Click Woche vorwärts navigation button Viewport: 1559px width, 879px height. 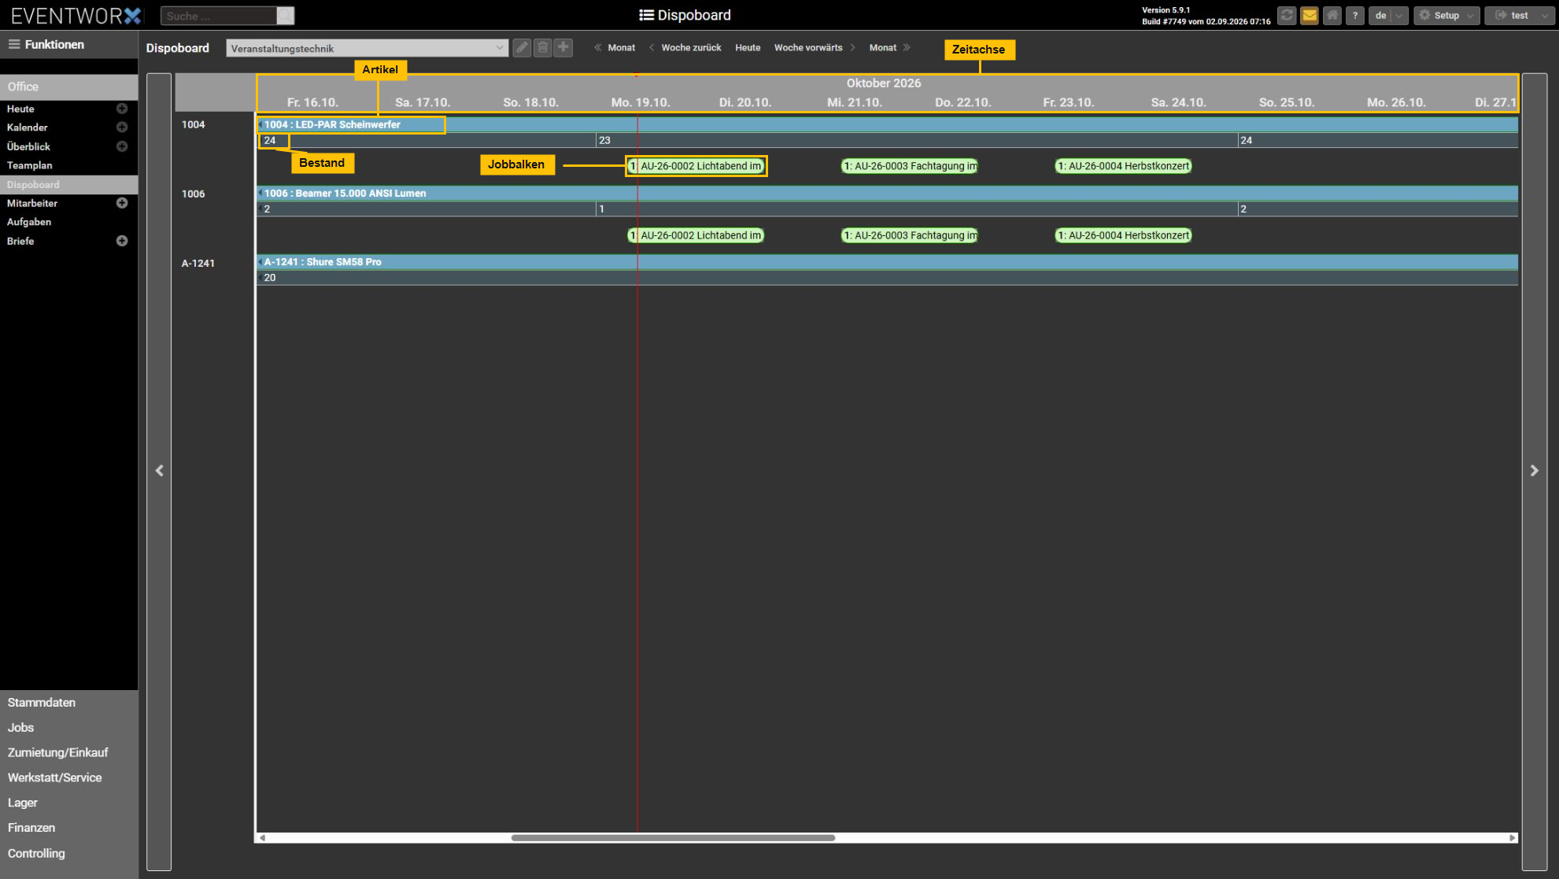(x=815, y=48)
